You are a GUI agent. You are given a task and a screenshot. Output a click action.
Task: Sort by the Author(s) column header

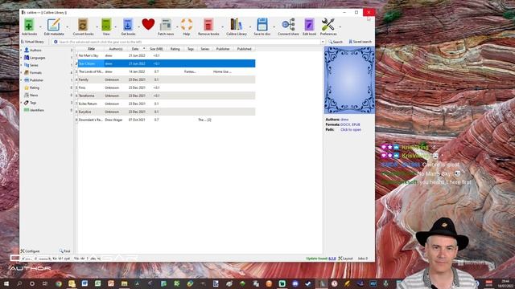(116, 49)
